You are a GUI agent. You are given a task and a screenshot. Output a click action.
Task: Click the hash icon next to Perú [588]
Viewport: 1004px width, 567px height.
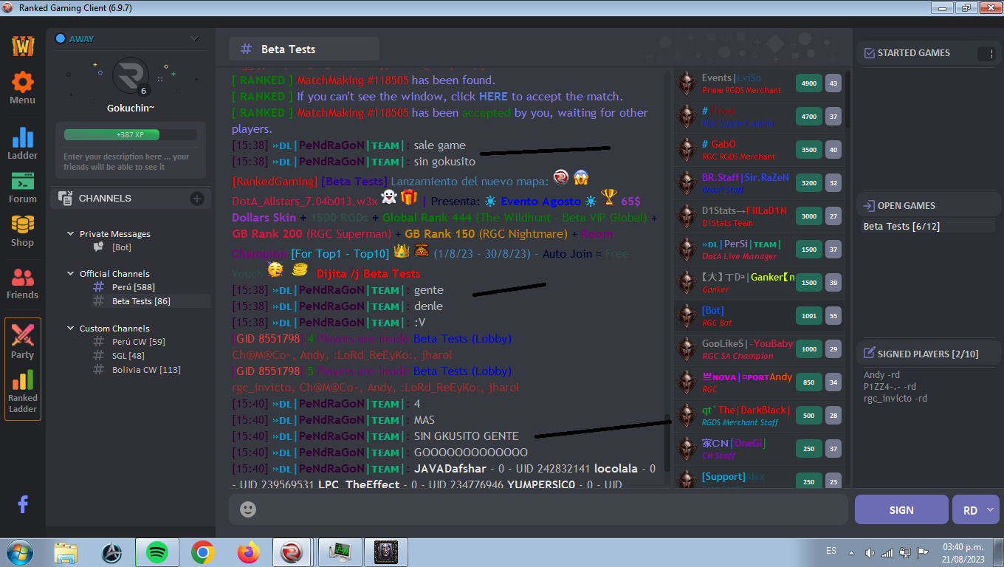click(98, 286)
